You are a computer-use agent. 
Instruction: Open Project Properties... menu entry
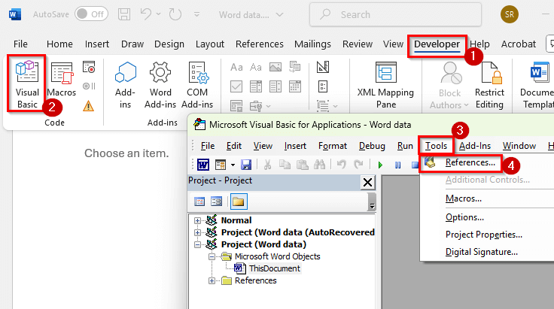point(484,235)
